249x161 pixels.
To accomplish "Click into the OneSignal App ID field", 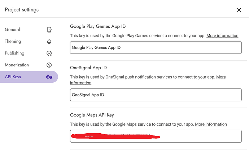I will click(156, 95).
